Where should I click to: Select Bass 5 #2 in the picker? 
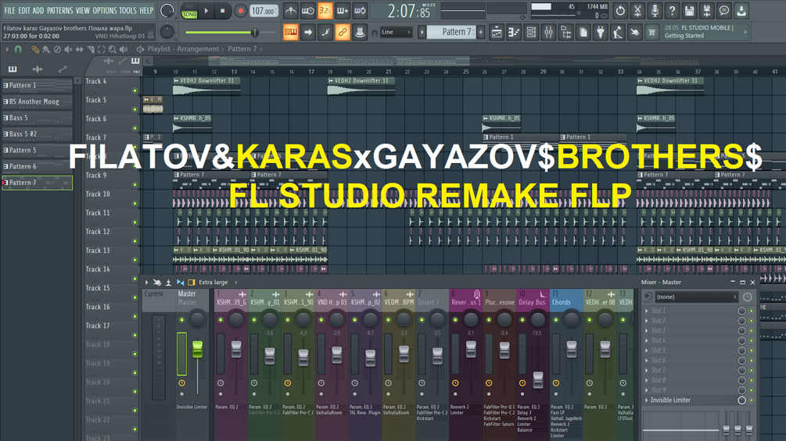pos(37,134)
